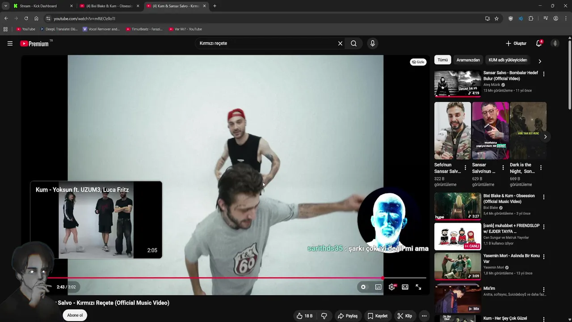Open options menu for Bombalar Hedef Bulur video
The image size is (572, 322).
tap(544, 74)
